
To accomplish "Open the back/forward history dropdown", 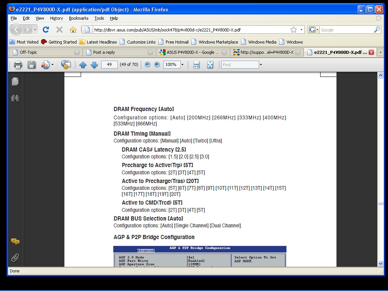I will [x=35, y=30].
